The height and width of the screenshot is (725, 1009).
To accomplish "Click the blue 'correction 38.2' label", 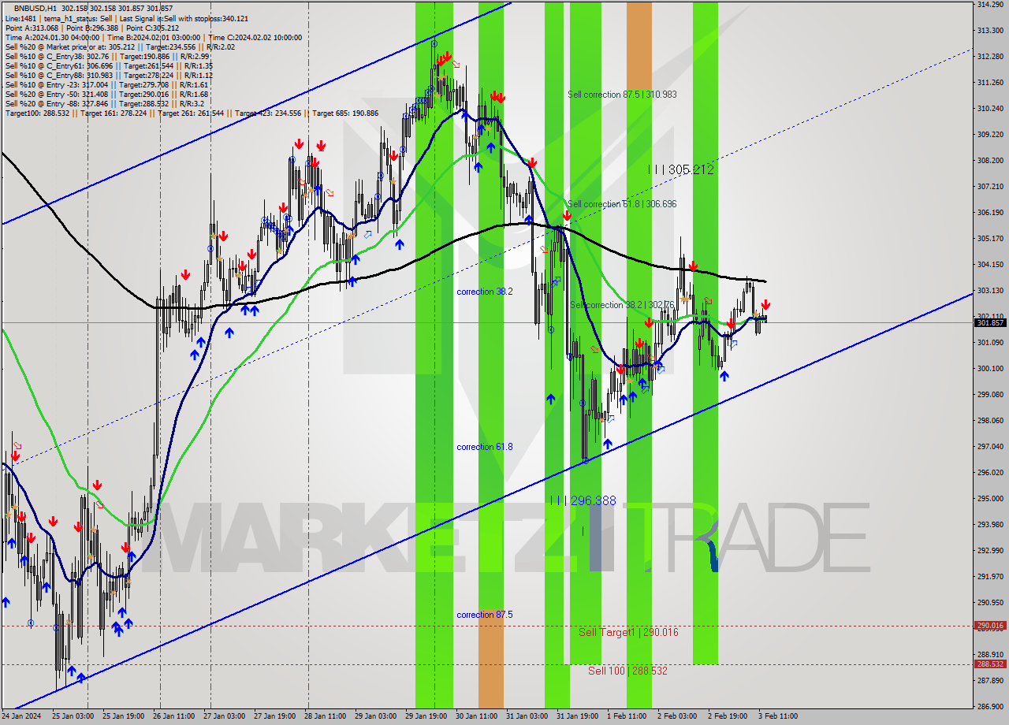I will (485, 292).
